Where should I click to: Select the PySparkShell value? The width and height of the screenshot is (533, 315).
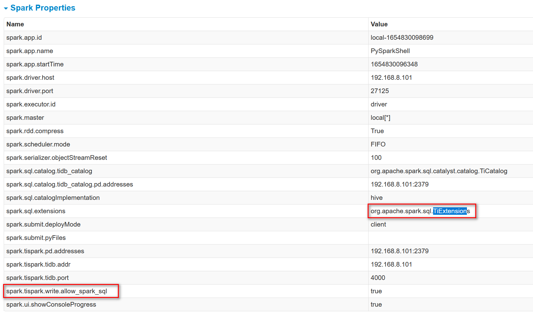(x=390, y=51)
